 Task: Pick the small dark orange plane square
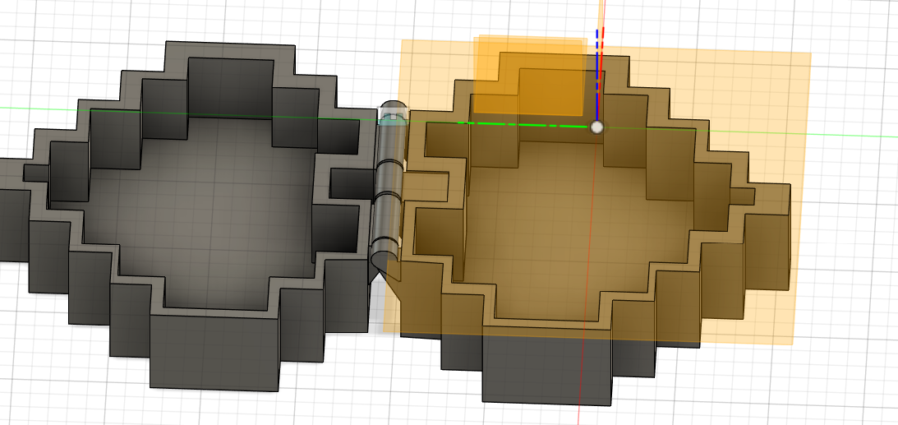[530, 75]
